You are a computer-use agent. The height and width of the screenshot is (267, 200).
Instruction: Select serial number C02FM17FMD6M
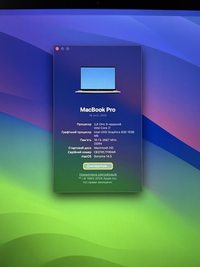105,152
